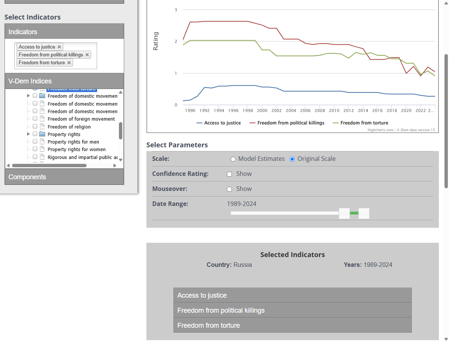The image size is (449, 342).
Task: Check the Freedom of religion checkbox
Action: pyautogui.click(x=35, y=126)
